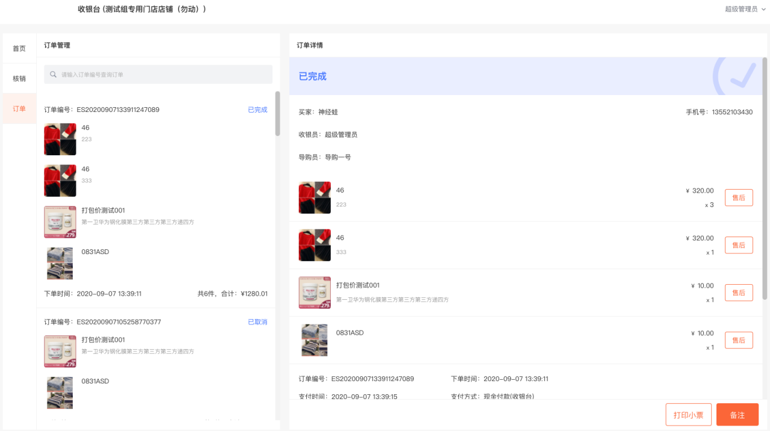Click 售后 for 0831ASD in order details
Image resolution: width=770 pixels, height=431 pixels.
pos(738,340)
